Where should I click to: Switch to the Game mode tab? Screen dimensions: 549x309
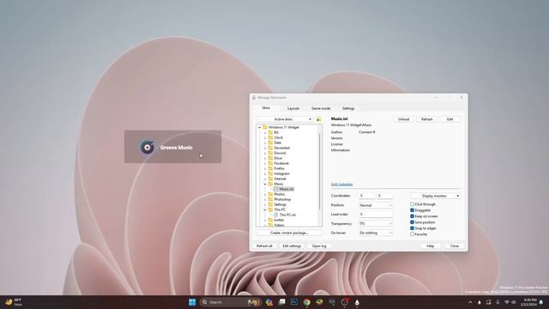tap(321, 109)
